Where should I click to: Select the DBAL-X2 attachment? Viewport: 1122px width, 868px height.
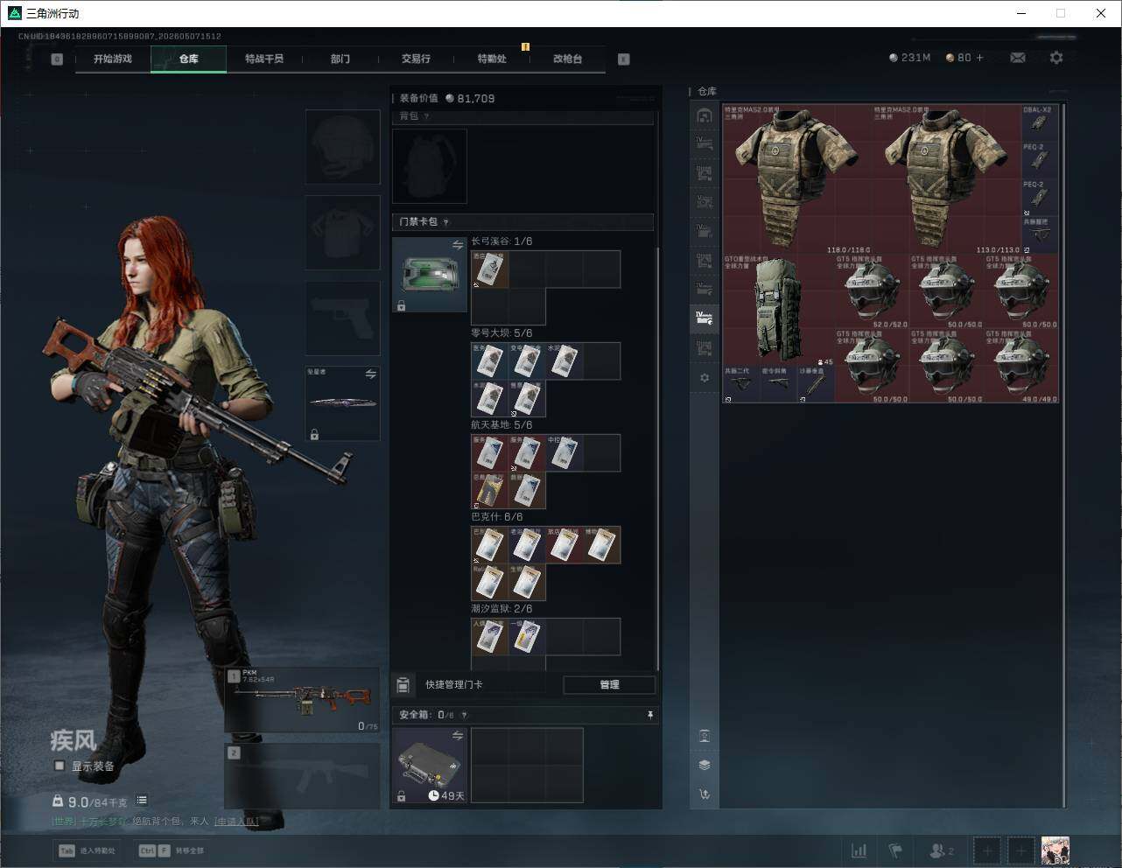click(1040, 123)
